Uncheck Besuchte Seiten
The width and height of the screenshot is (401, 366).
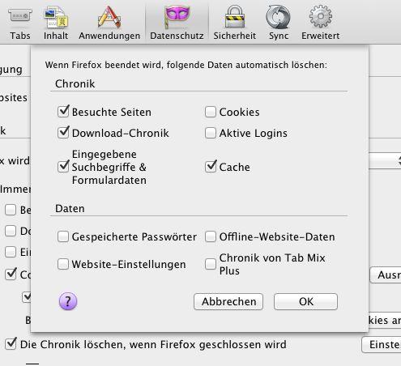point(63,112)
